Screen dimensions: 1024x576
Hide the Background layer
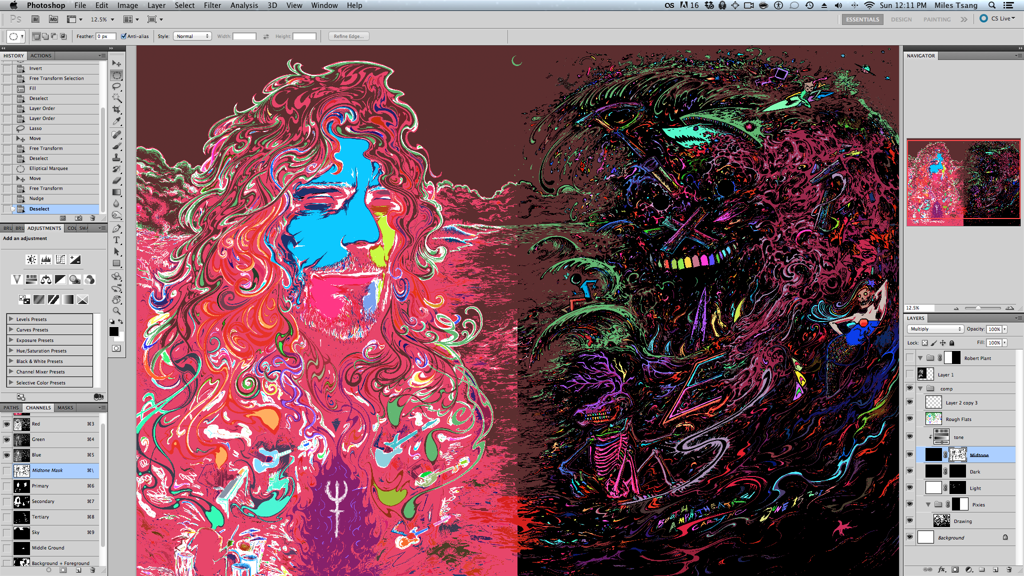(909, 537)
